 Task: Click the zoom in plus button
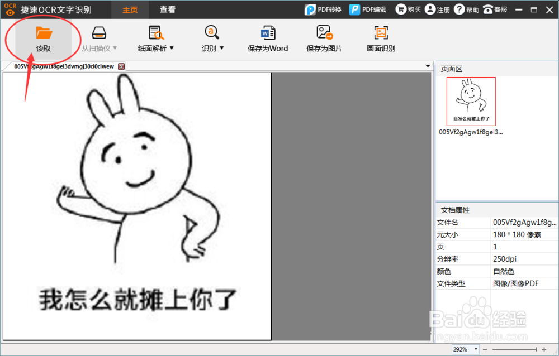pos(544,350)
